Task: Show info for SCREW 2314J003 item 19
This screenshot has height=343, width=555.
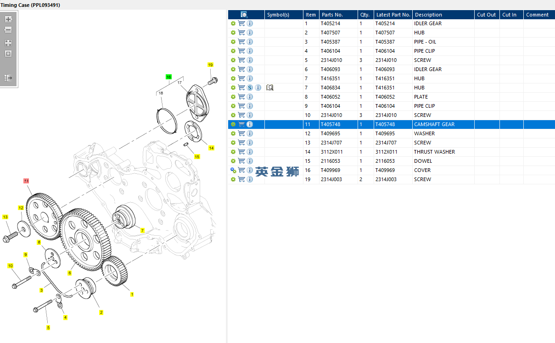Action: click(x=250, y=179)
